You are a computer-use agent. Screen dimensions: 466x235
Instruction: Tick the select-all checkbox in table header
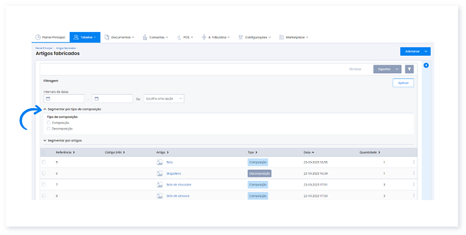click(x=44, y=152)
